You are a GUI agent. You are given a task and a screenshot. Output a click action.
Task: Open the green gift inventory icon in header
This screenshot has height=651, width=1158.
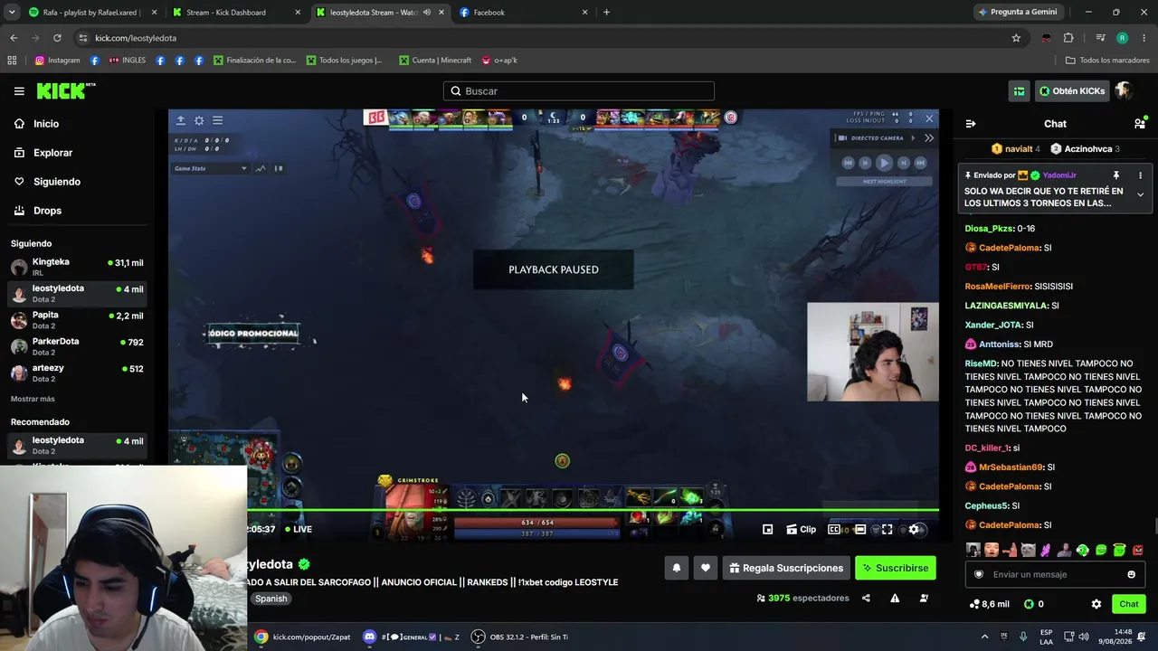click(1020, 91)
